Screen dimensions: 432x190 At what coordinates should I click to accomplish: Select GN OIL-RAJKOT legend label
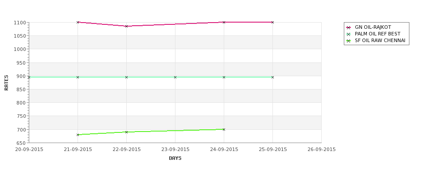click(373, 27)
